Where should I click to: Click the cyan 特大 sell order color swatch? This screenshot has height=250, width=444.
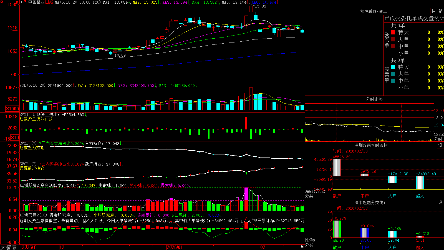coord(393,67)
